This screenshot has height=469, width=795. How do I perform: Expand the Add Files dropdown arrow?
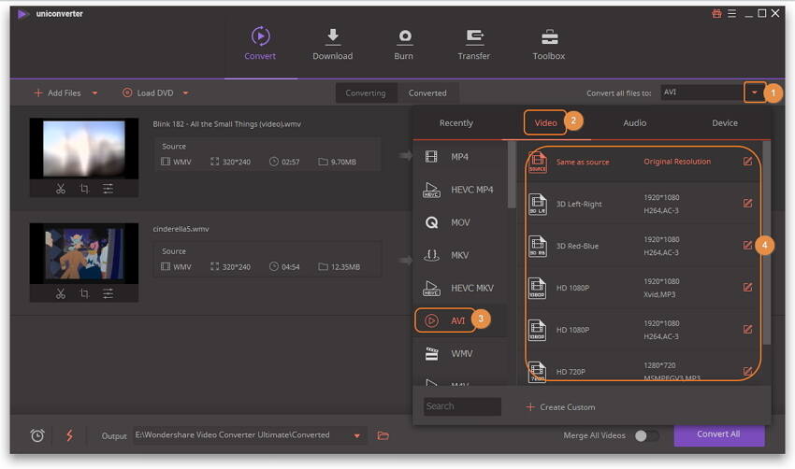pos(94,93)
